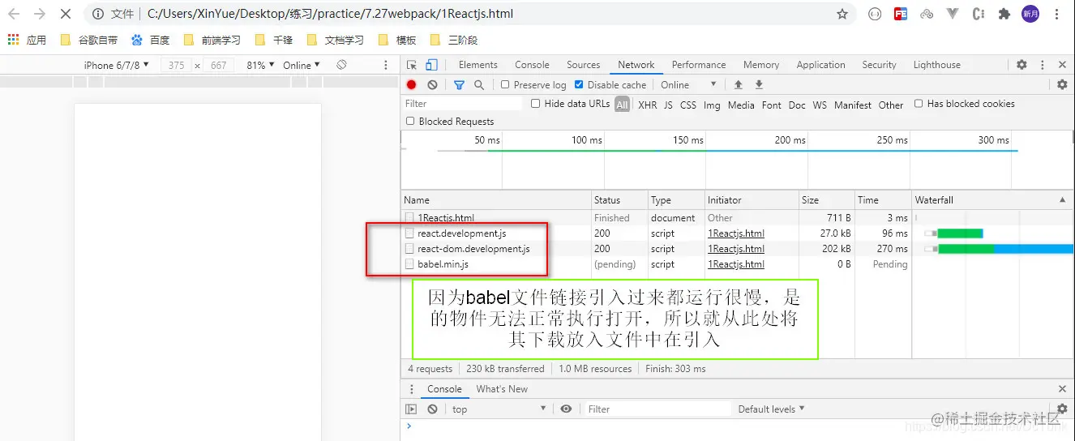Check Hide data URLs
Image resolution: width=1075 pixels, height=441 pixels.
tap(535, 104)
